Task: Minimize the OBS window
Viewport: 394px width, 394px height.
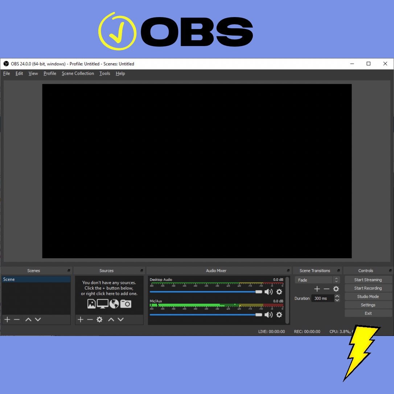Action: [352, 63]
